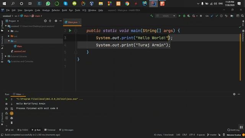Click the Git update project blue arrow

[212, 16]
